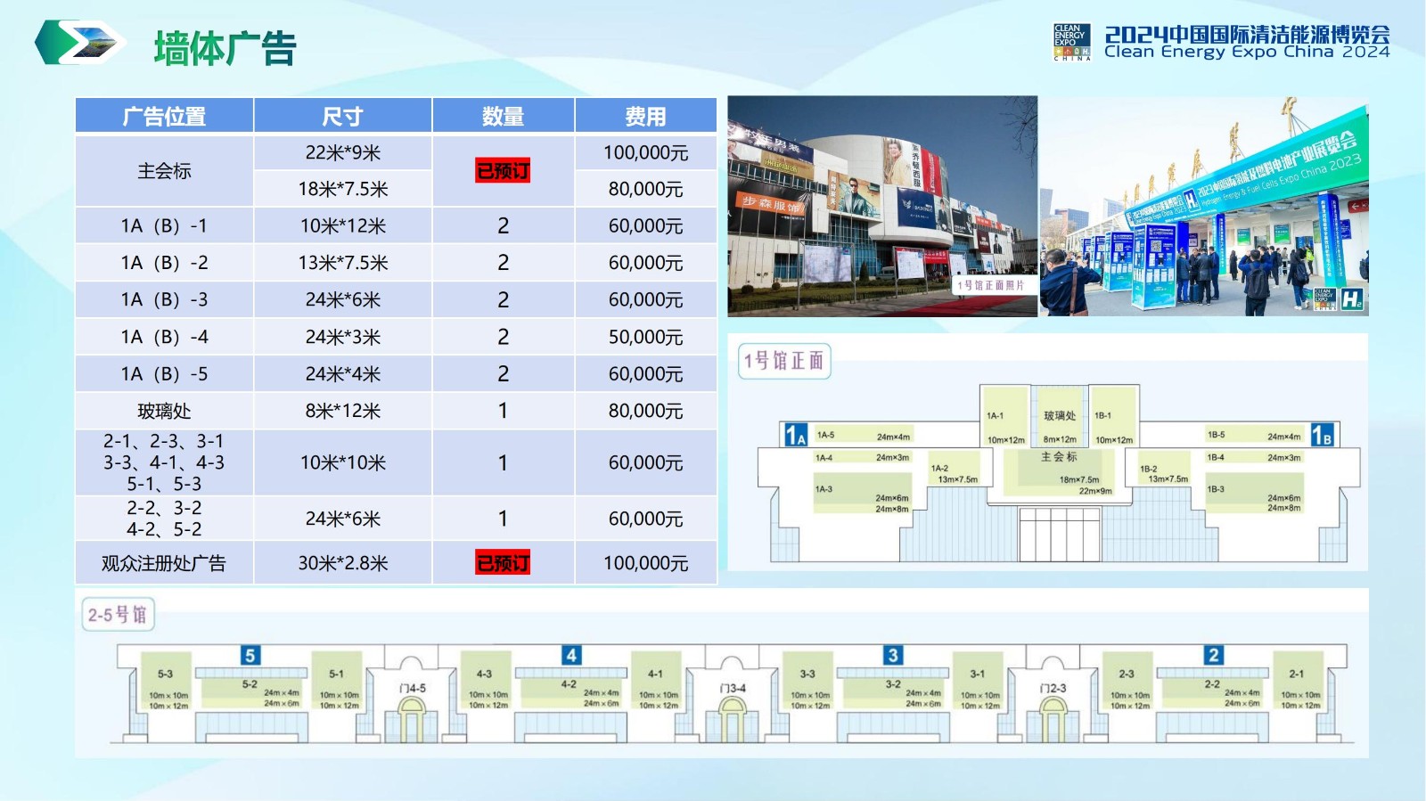Click the 2-5号馆 label box
Image resolution: width=1426 pixels, height=801 pixels.
point(118,614)
